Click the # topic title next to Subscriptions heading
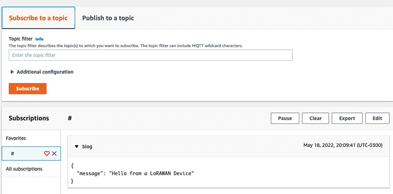 [70, 118]
